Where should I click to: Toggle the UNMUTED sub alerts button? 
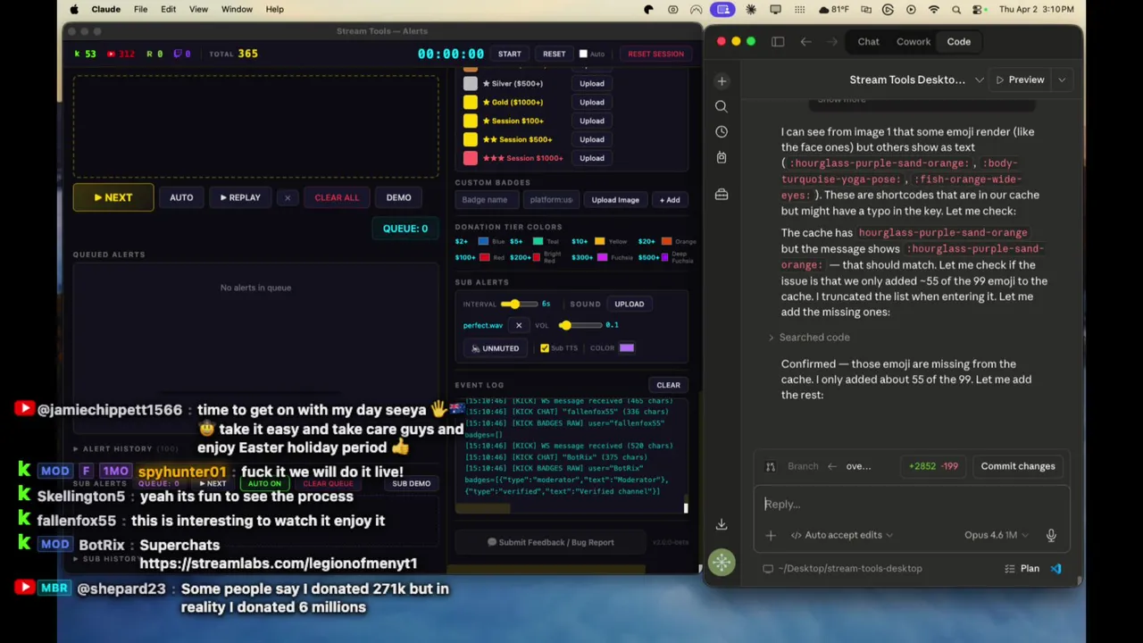[x=495, y=348]
